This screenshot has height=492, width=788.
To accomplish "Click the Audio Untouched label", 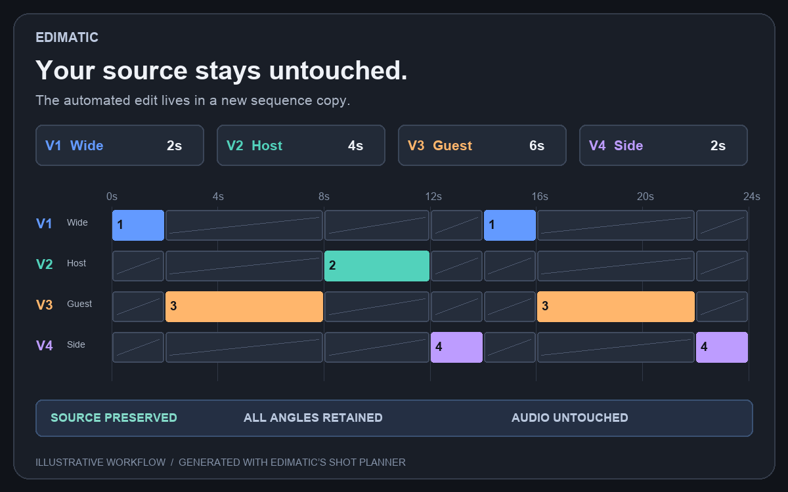I will (570, 418).
